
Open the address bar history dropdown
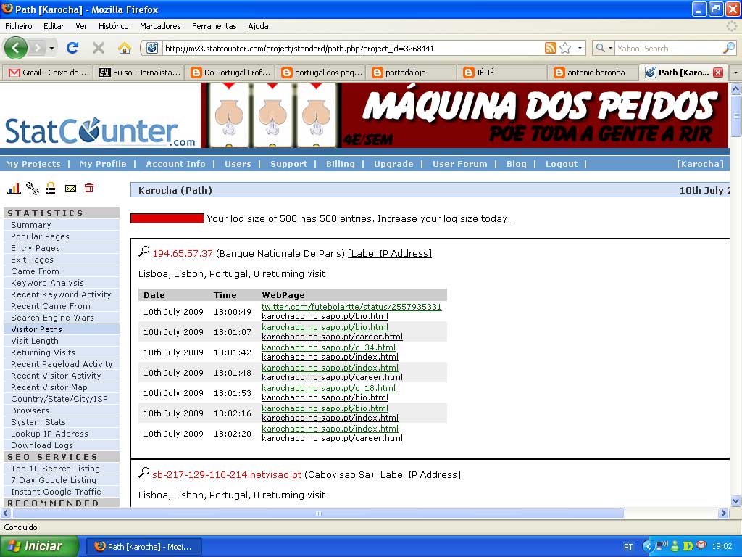point(580,48)
